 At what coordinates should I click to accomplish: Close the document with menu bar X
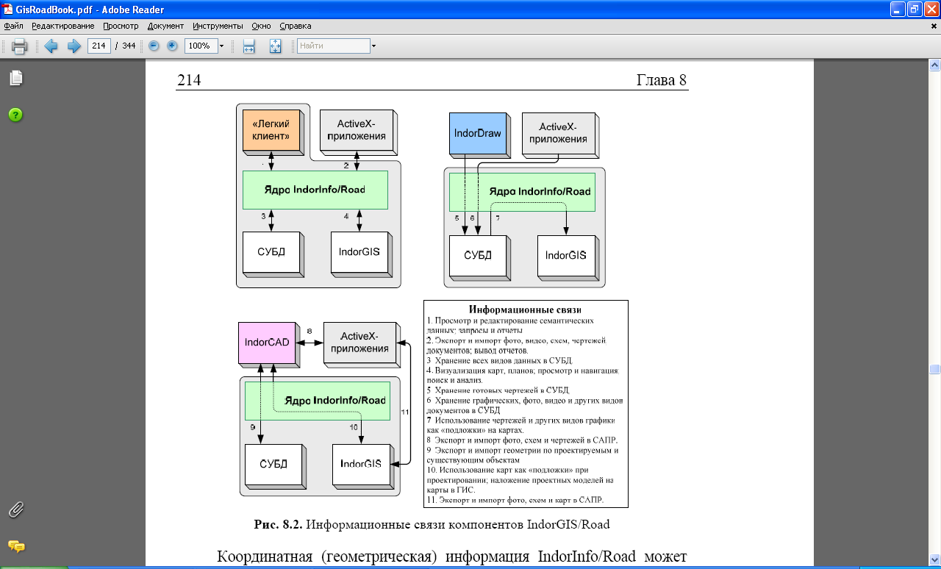pos(933,26)
